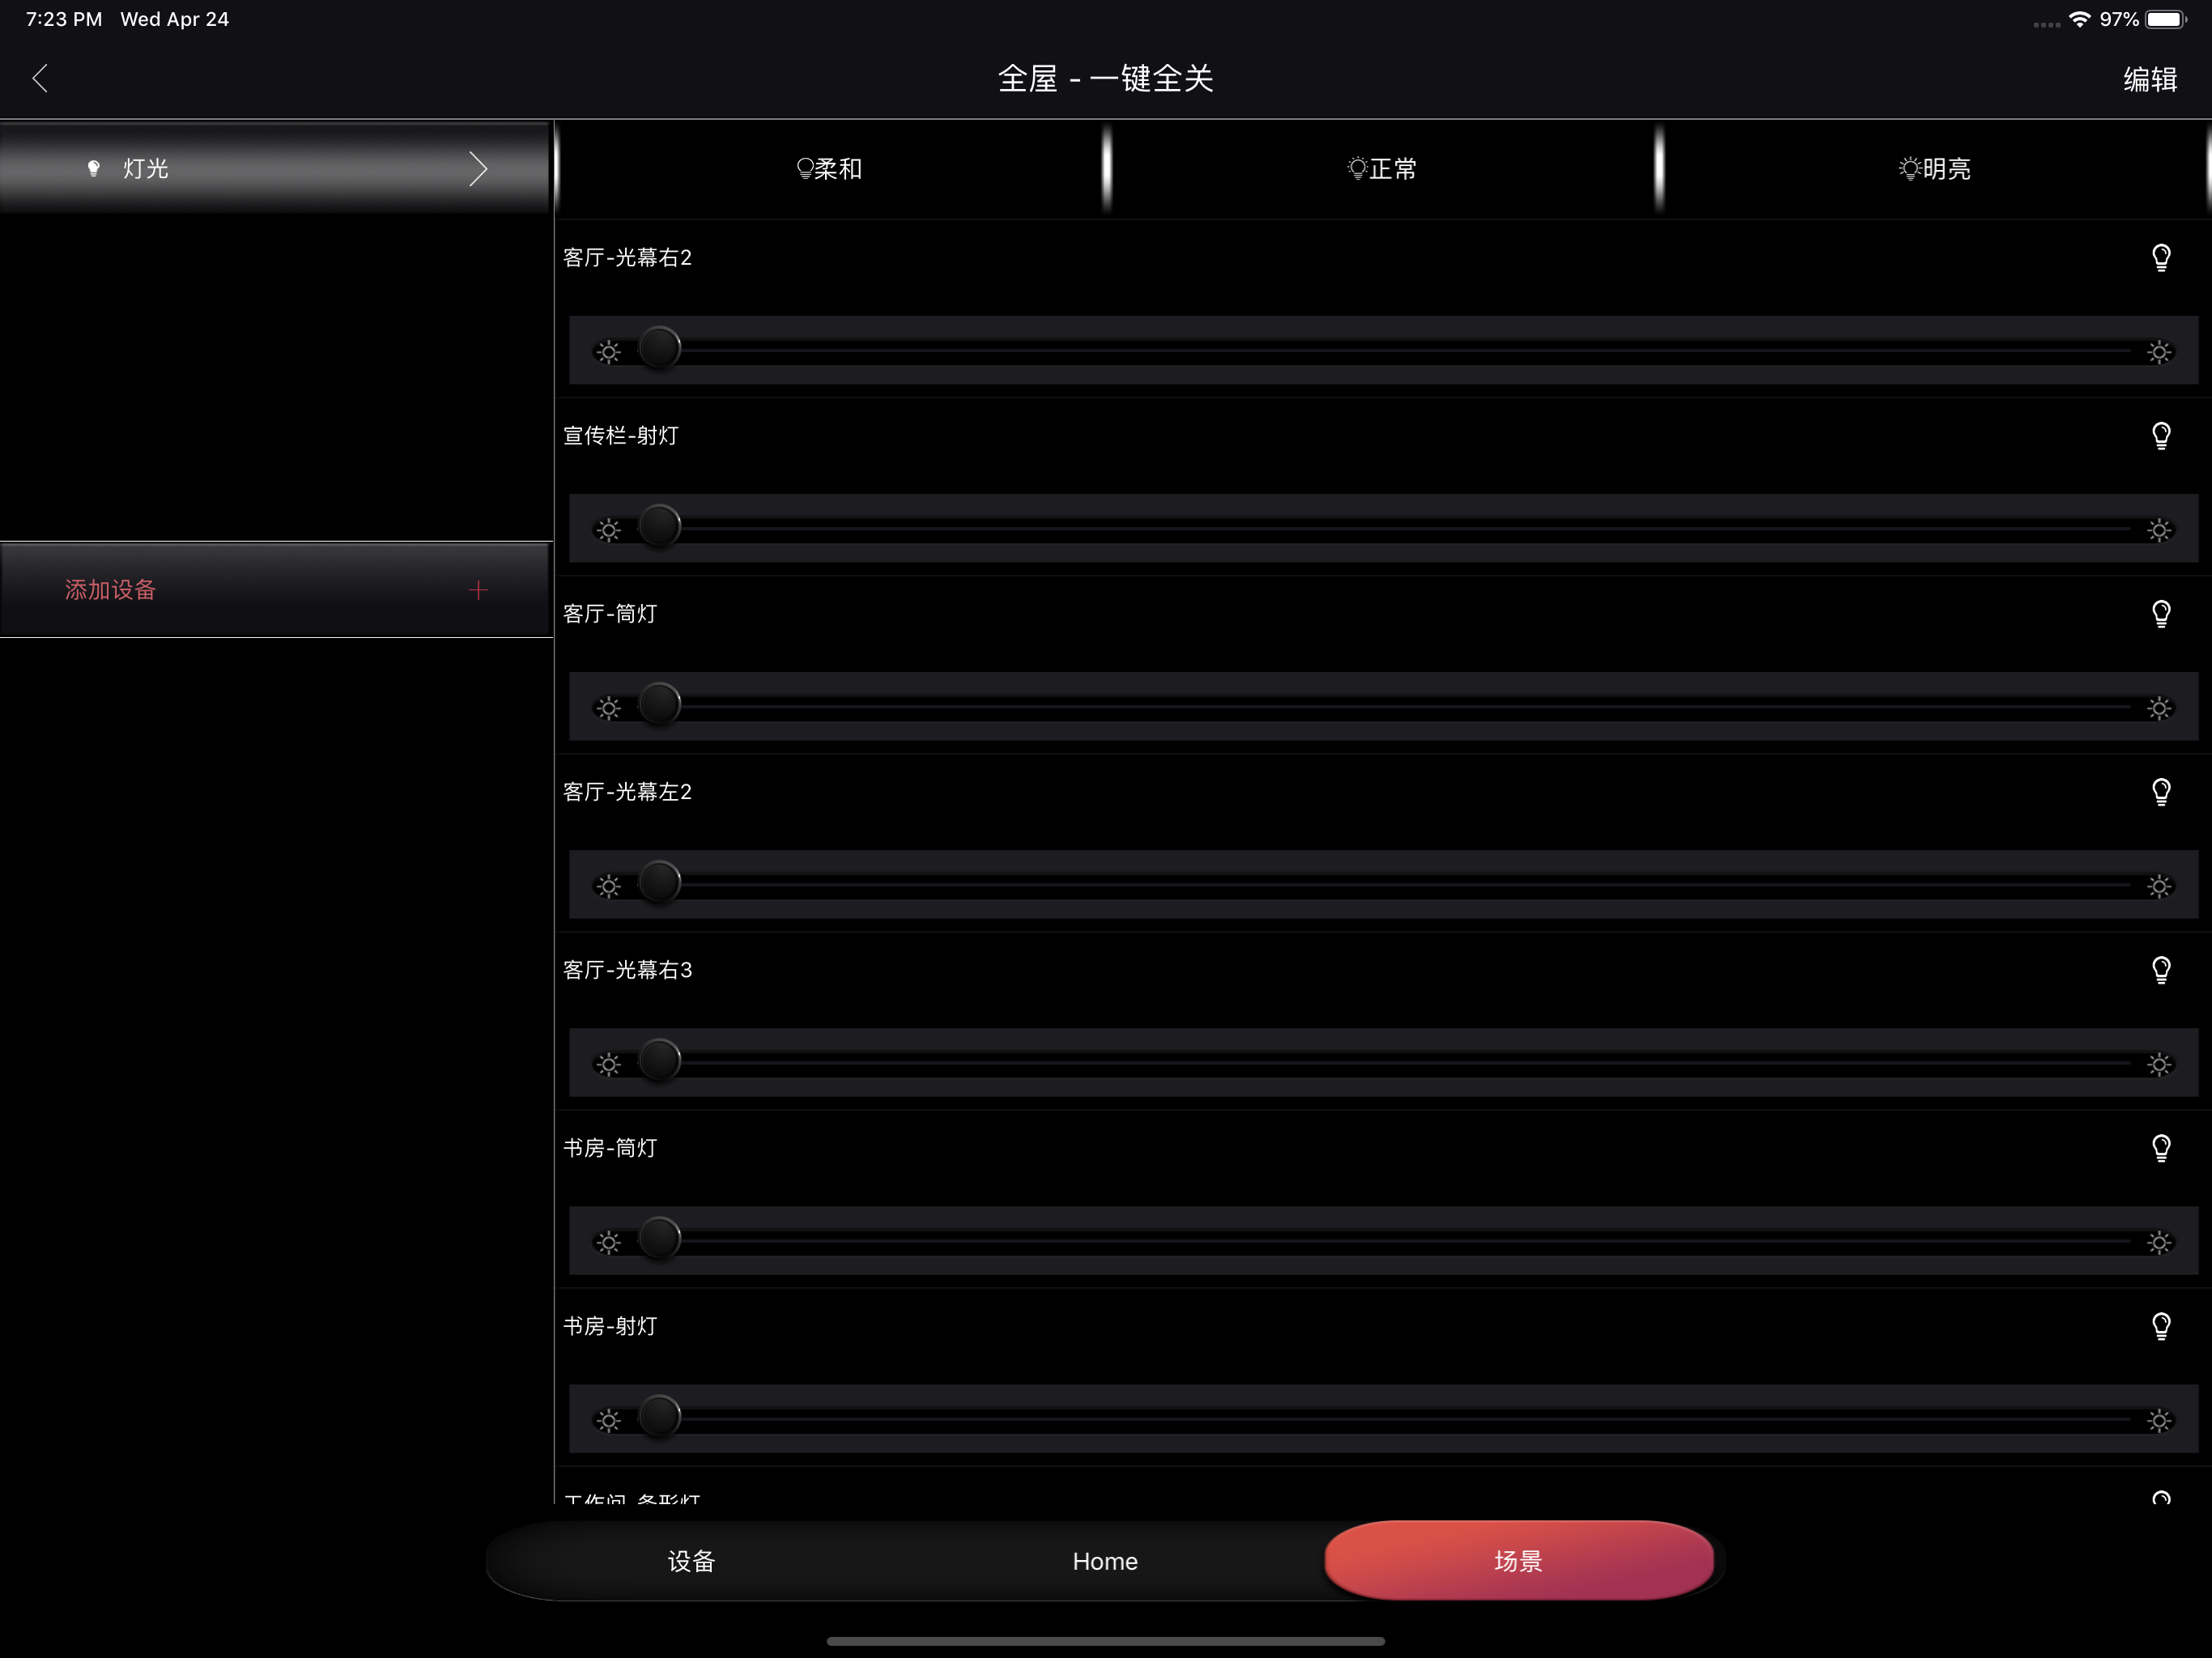Image resolution: width=2212 pixels, height=1658 pixels.
Task: Toggle the 客厅-光幕右3 bulb switch
Action: [x=2161, y=970]
